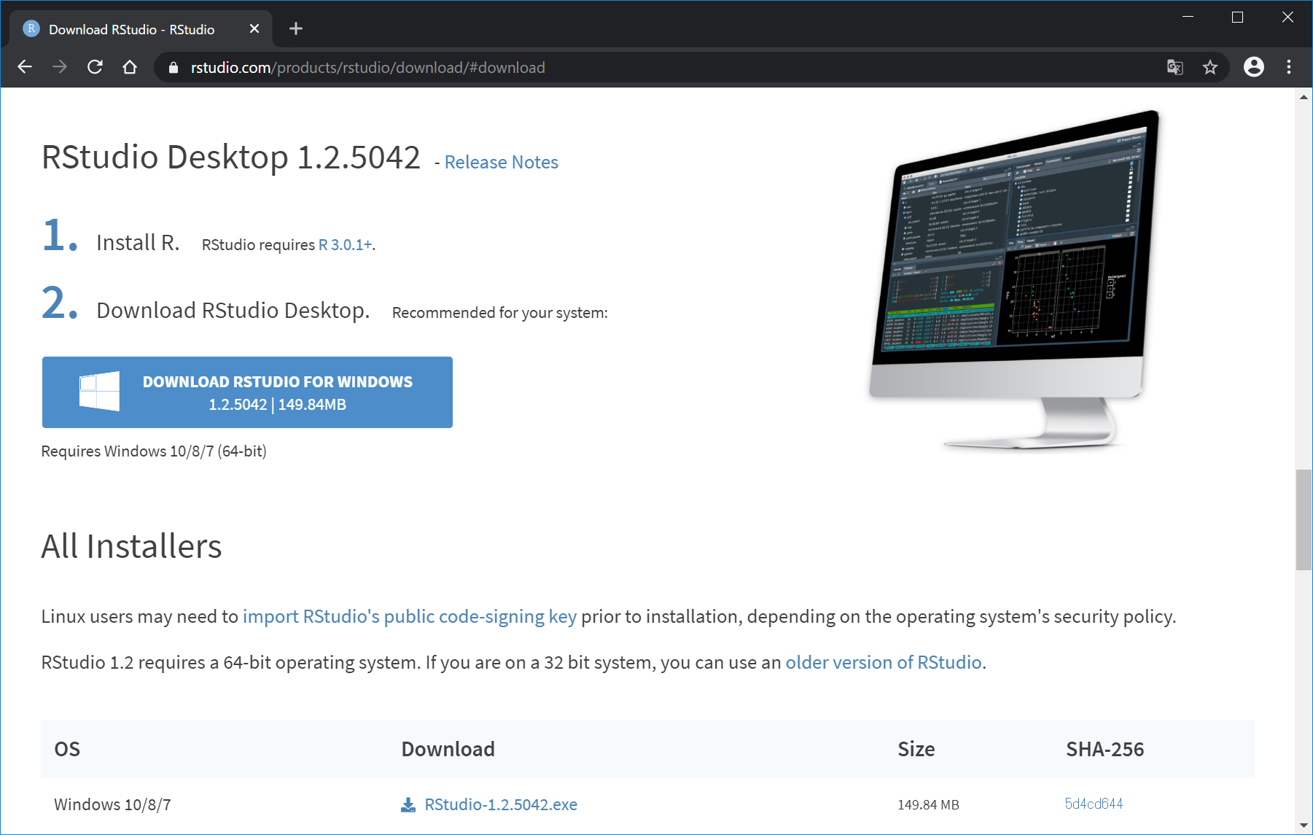Screen dimensions: 1313x835
Task: Click the browser back arrow
Action: (25, 67)
